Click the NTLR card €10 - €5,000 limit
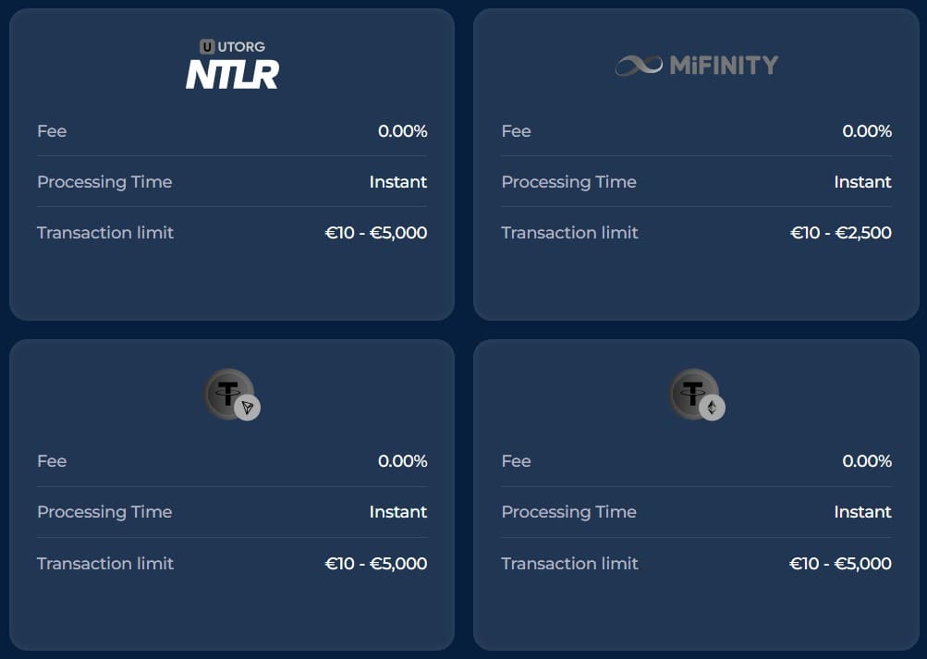Image resolution: width=927 pixels, height=659 pixels. pyautogui.click(x=376, y=233)
